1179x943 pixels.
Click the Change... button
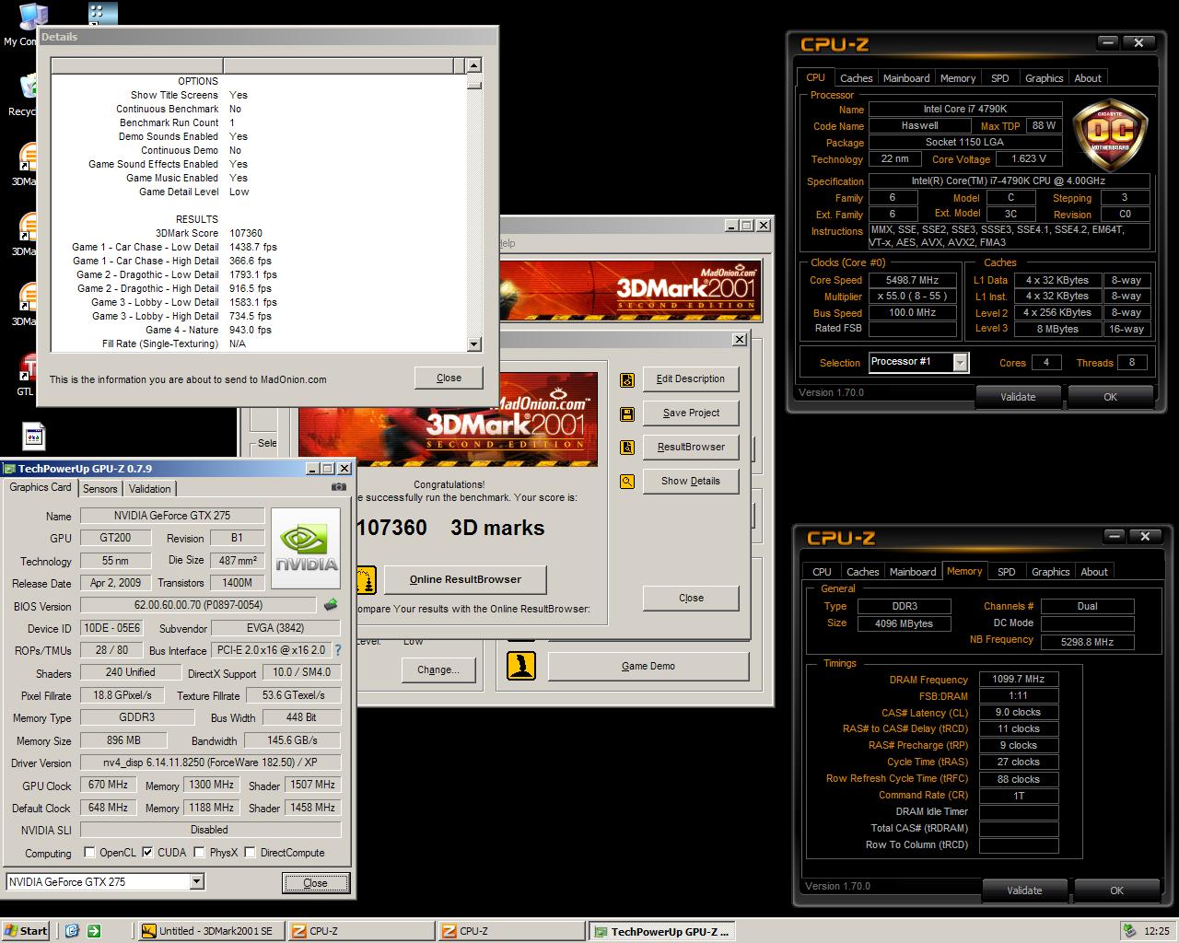438,669
